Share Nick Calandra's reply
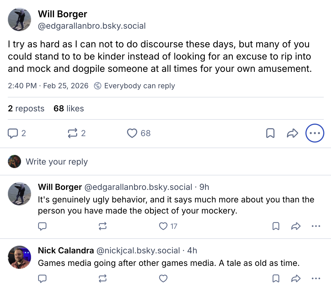 coord(296,278)
